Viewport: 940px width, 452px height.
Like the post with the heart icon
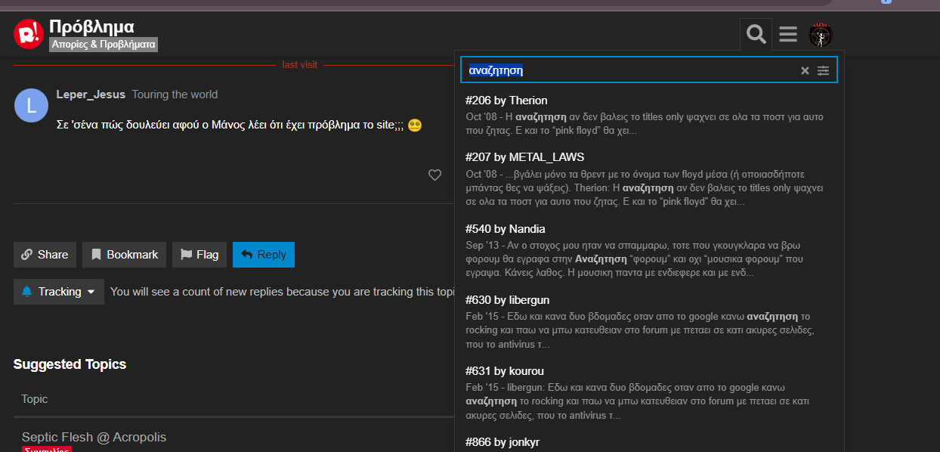coord(434,175)
